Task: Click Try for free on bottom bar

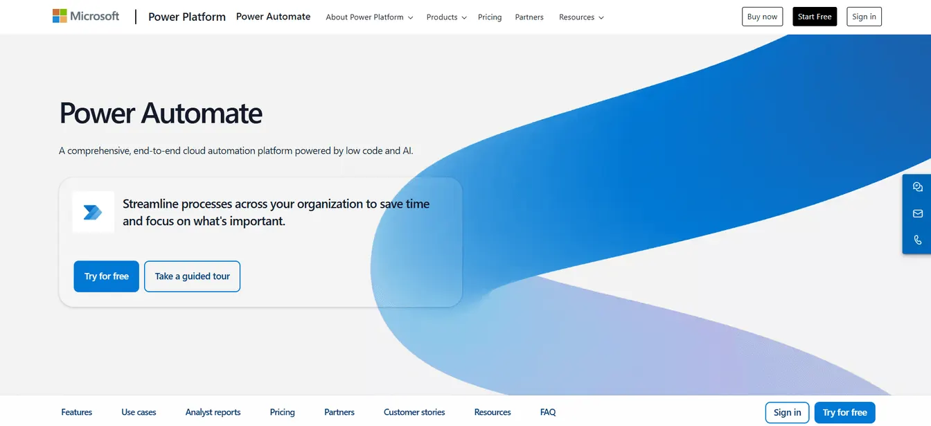Action: click(x=845, y=412)
